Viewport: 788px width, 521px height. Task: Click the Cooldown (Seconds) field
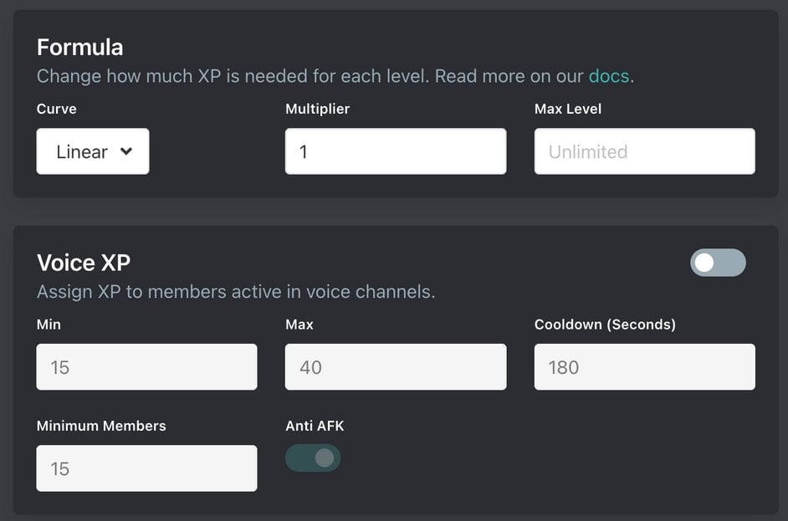tap(644, 367)
